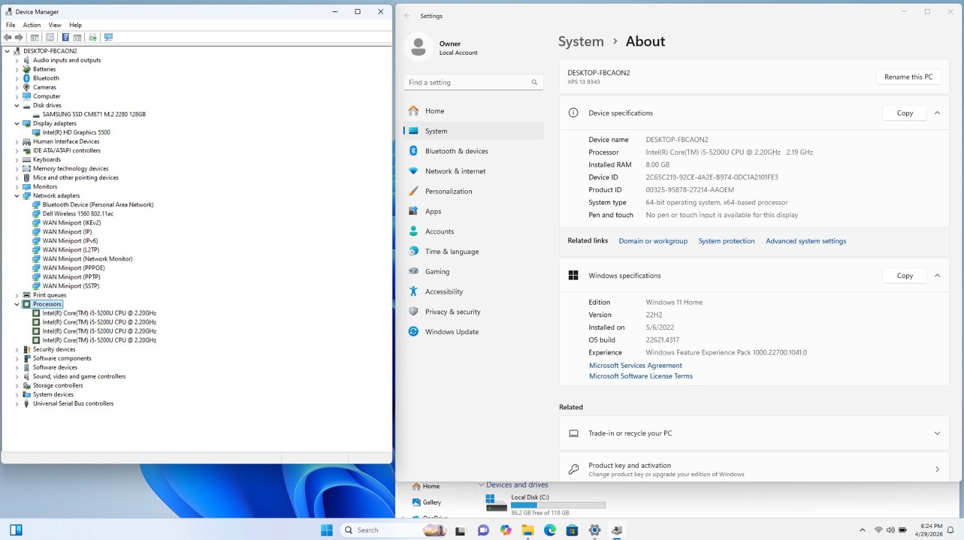Collapse the Processors tree node
This screenshot has width=964, height=540.
pos(17,304)
